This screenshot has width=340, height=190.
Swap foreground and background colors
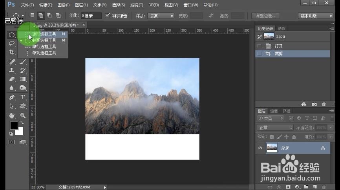22,123
